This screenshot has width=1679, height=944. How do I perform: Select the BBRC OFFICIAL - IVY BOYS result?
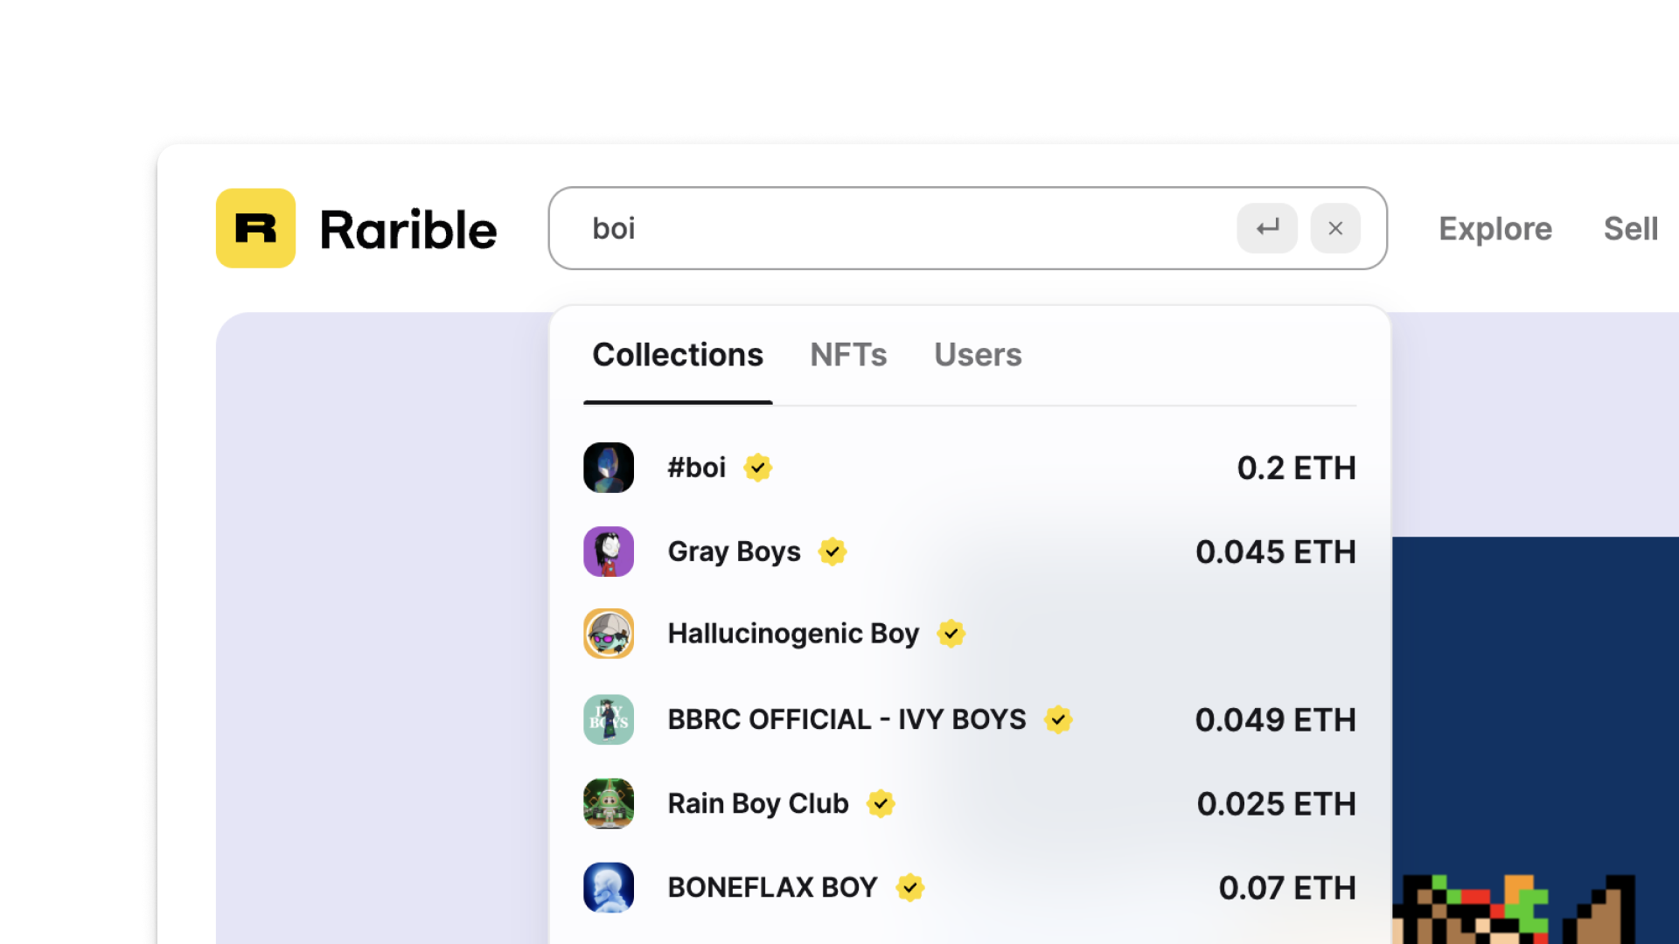click(846, 719)
